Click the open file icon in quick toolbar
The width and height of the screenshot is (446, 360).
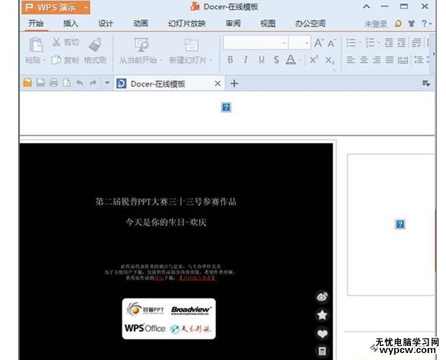27,83
